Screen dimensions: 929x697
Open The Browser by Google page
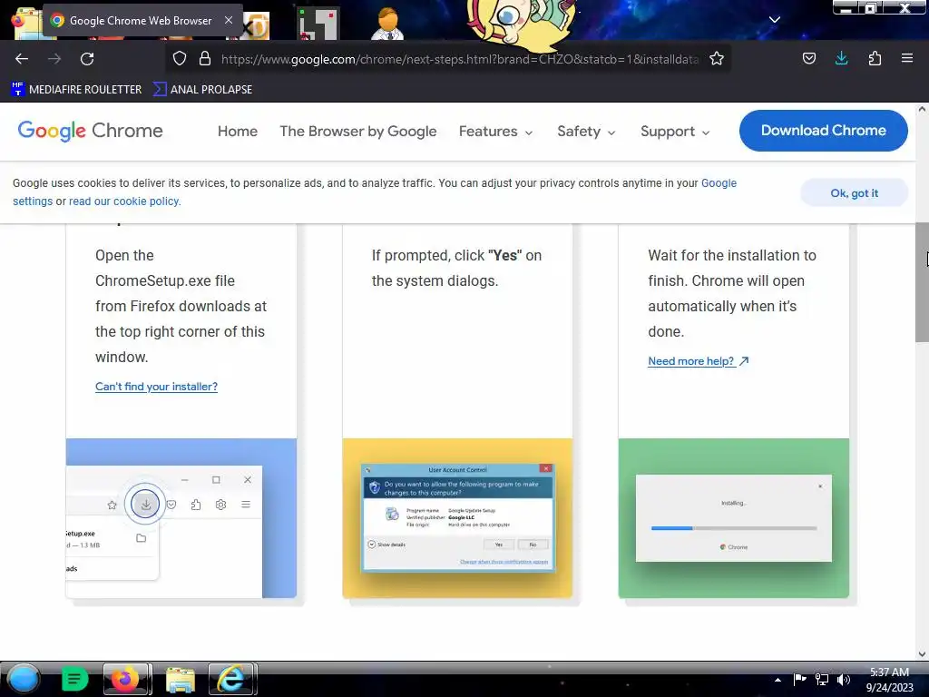(x=357, y=131)
